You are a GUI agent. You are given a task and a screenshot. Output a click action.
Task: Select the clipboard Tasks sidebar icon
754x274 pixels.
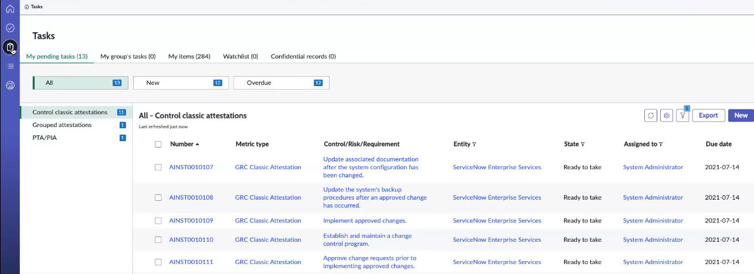tap(10, 47)
